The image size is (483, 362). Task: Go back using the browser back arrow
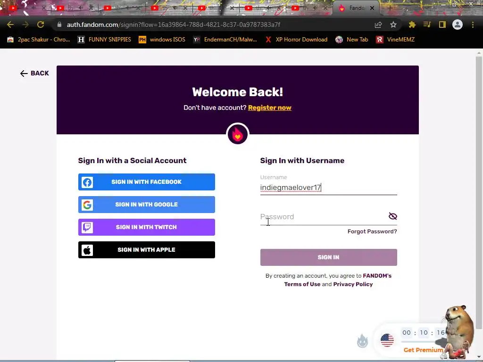pyautogui.click(x=10, y=25)
